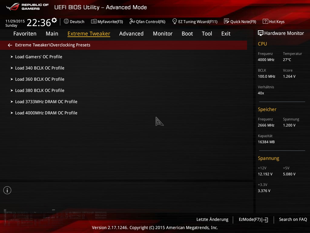
Task: Expand Load 4000MHz DRAM OC Profile
Action: 12,113
